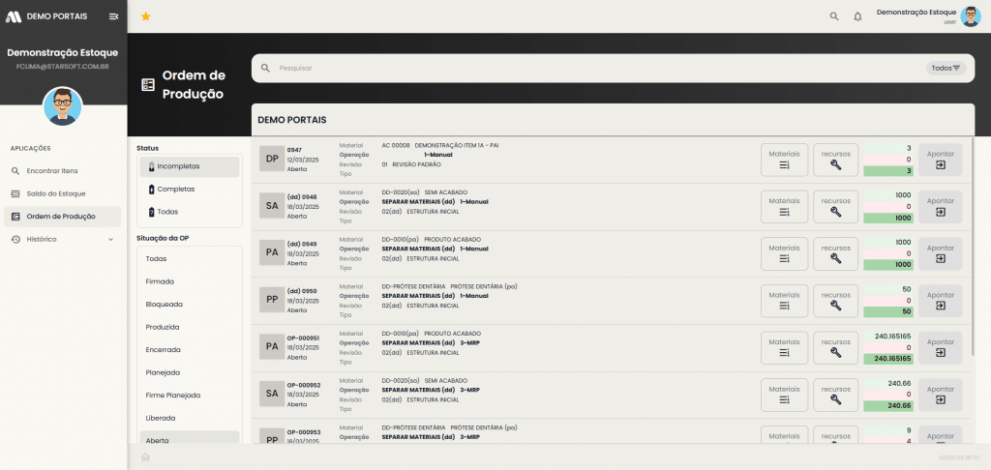The width and height of the screenshot is (991, 470).
Task: Select Incompletas status filter
Action: click(x=190, y=166)
